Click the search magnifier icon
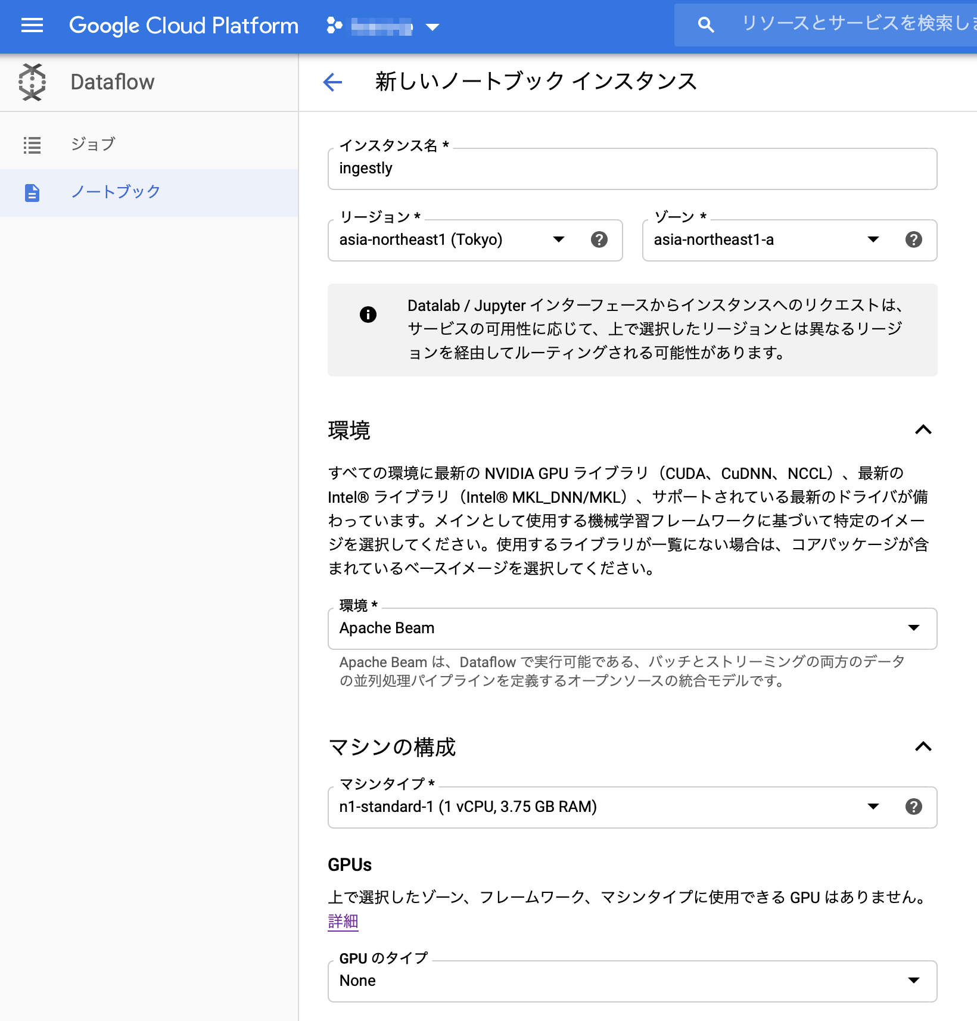 pyautogui.click(x=706, y=25)
